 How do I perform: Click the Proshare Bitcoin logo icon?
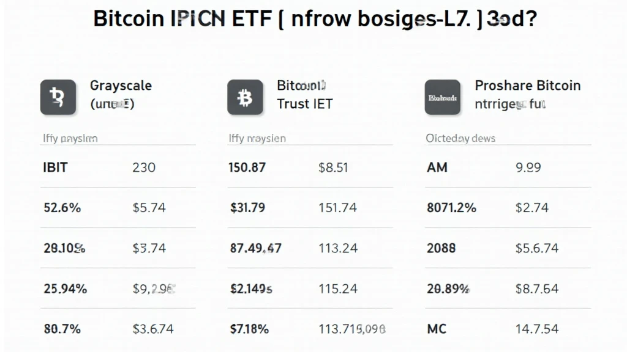click(441, 97)
